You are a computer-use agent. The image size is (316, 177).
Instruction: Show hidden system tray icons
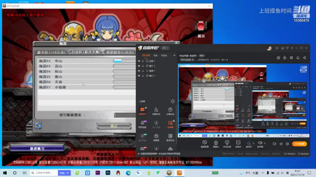coord(263,173)
